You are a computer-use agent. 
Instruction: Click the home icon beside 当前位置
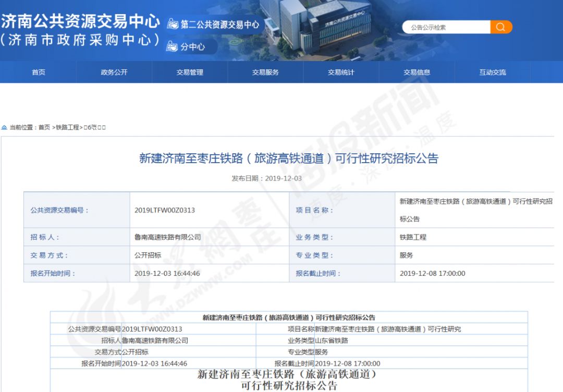[x=4, y=127]
